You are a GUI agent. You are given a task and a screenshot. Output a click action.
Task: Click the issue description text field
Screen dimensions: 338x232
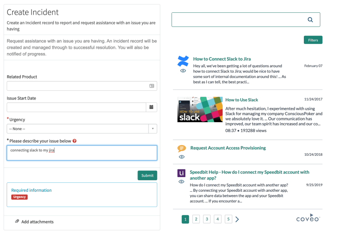[82, 153]
